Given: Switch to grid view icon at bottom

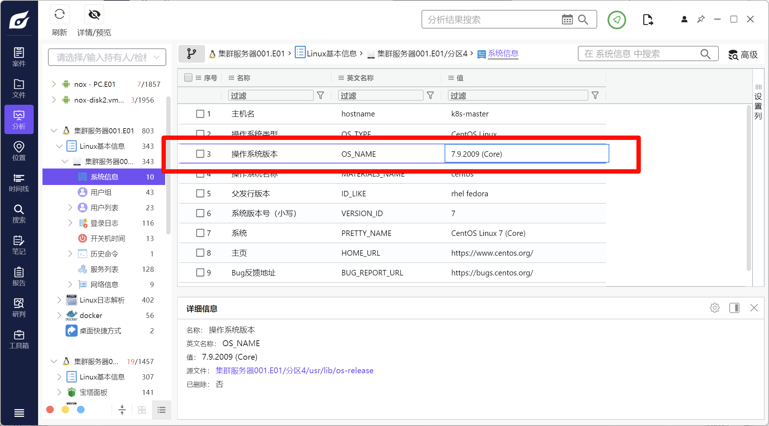Looking at the screenshot, I should click(142, 410).
